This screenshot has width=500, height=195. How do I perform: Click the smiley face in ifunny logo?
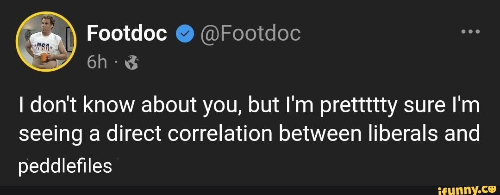point(491,187)
